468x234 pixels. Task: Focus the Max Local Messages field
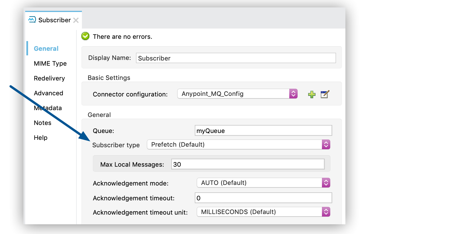coord(248,164)
